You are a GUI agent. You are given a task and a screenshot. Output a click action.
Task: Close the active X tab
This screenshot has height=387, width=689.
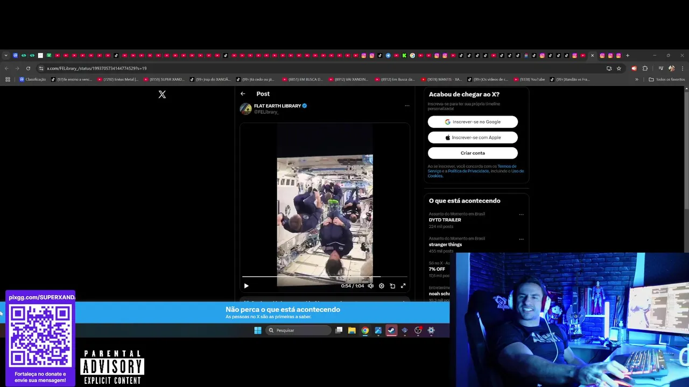pyautogui.click(x=592, y=55)
